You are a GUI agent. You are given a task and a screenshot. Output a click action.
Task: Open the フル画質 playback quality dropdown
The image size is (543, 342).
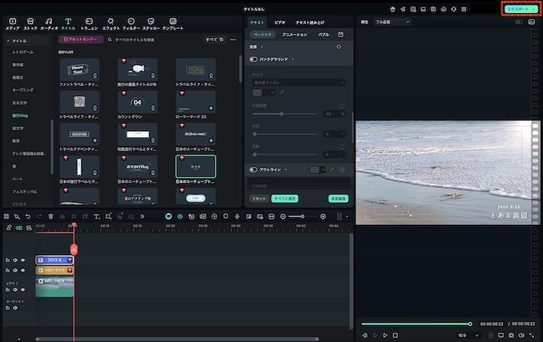[393, 22]
